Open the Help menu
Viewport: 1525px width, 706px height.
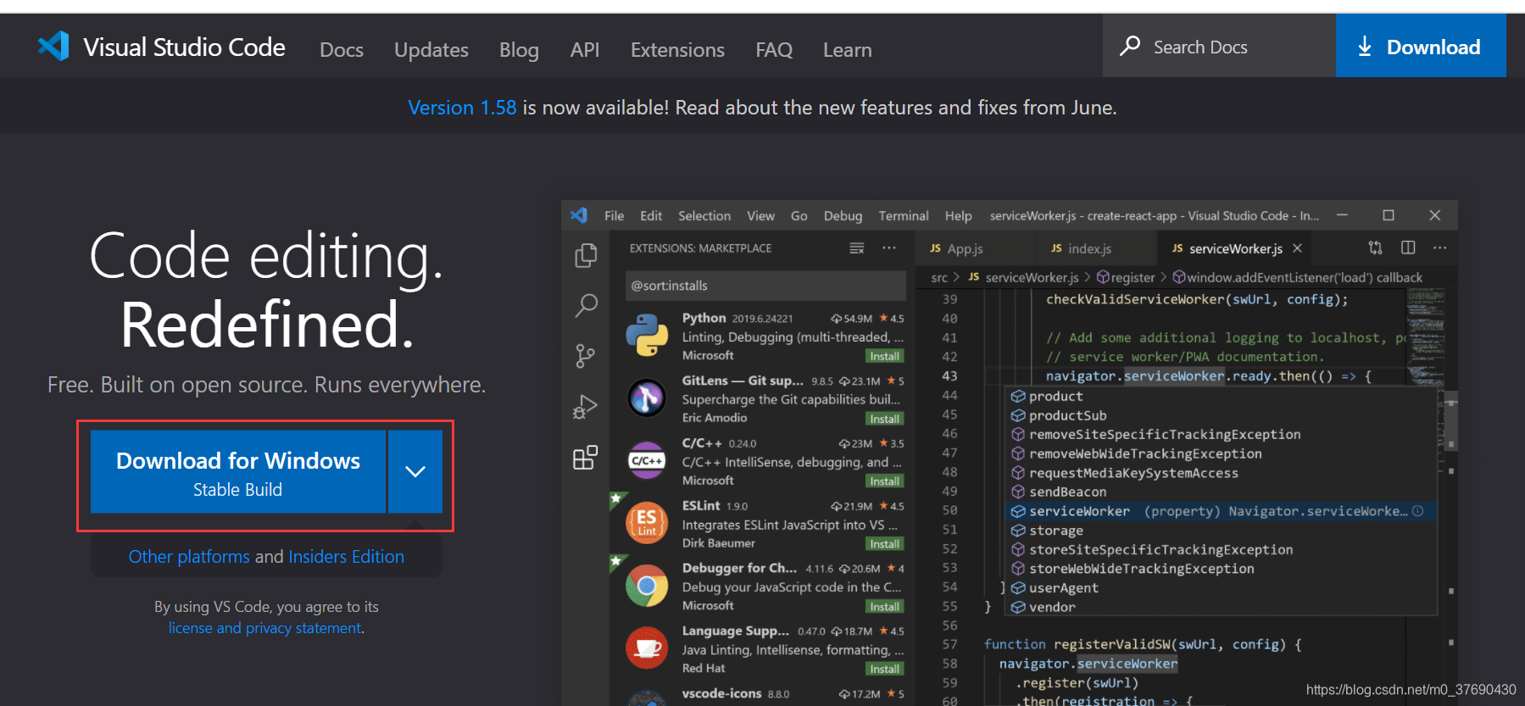(x=959, y=216)
